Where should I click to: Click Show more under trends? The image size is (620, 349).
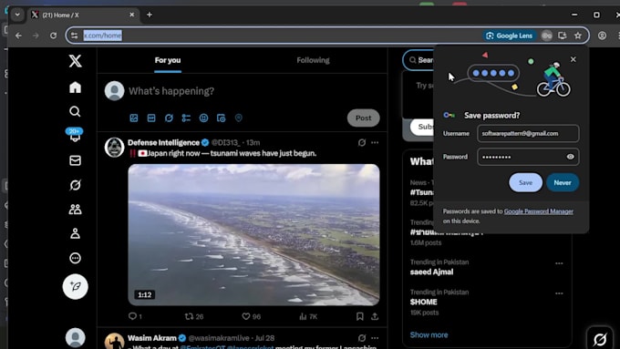tap(429, 334)
